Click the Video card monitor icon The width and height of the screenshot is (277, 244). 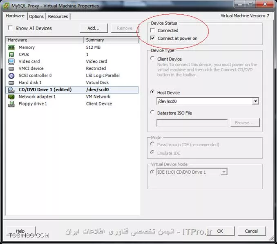pyautogui.click(x=11, y=61)
